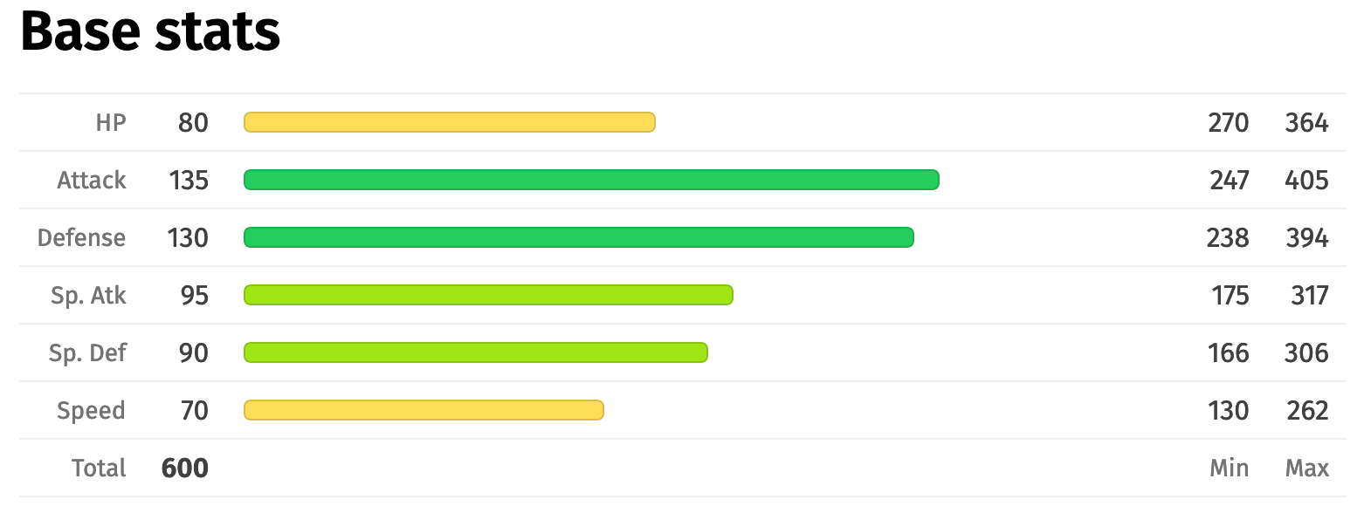The width and height of the screenshot is (1357, 506).
Task: Select the Base stats heading
Action: coord(150,33)
